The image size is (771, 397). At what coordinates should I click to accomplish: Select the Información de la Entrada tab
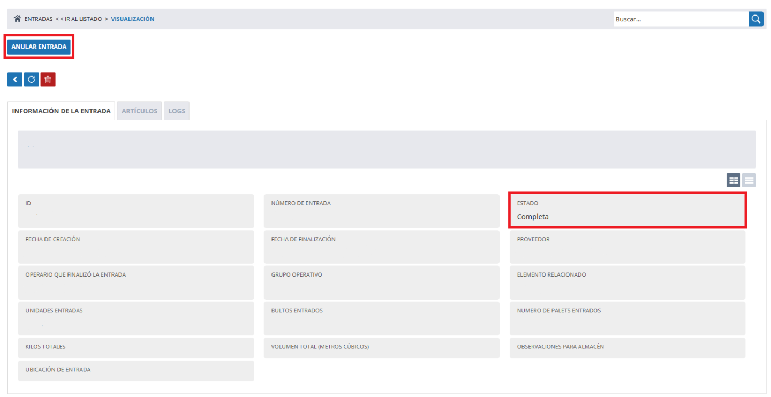[61, 111]
